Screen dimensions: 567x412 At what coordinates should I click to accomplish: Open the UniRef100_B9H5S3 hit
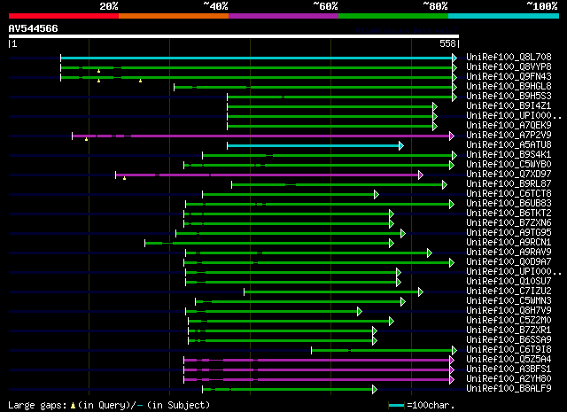tap(509, 96)
